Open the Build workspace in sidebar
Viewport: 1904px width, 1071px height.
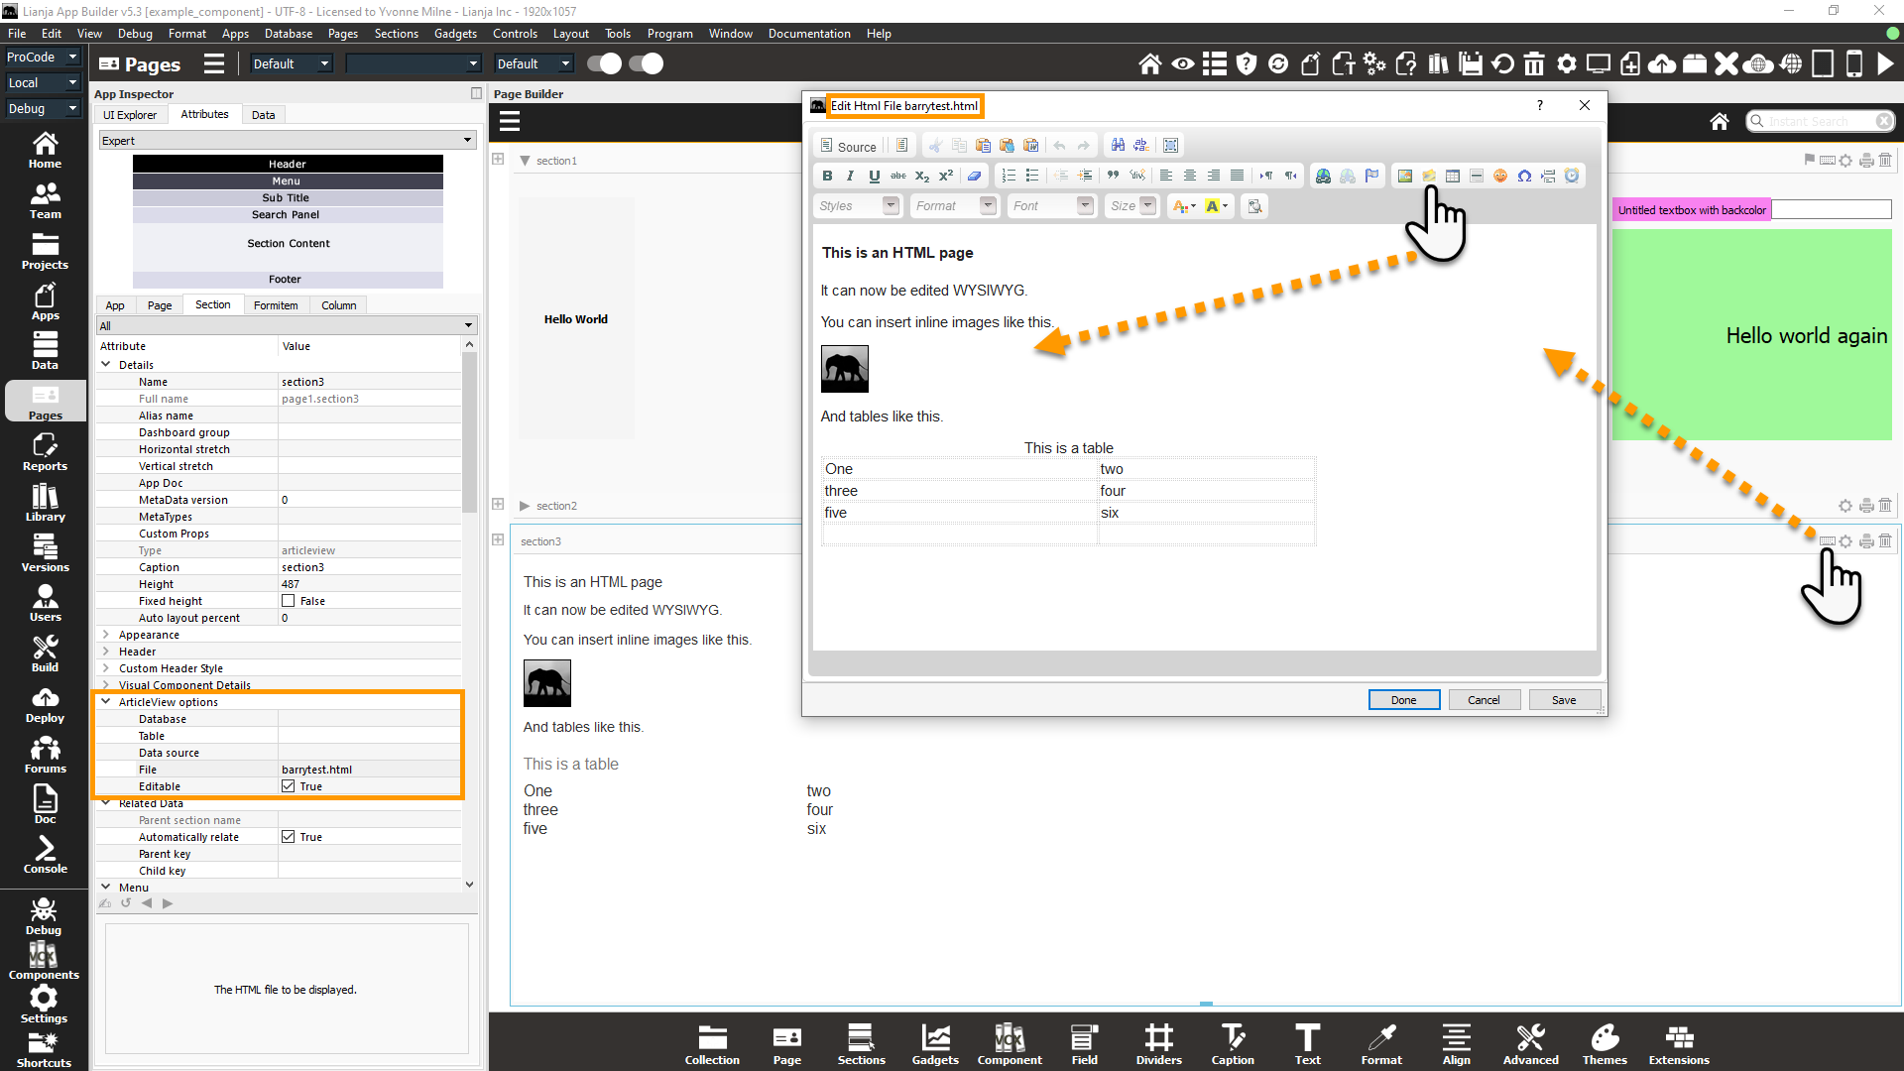45,654
